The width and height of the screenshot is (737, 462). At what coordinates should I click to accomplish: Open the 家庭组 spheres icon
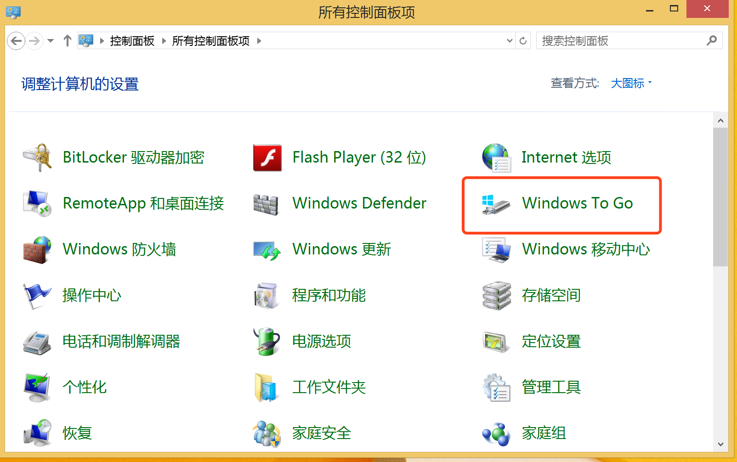[x=496, y=434]
